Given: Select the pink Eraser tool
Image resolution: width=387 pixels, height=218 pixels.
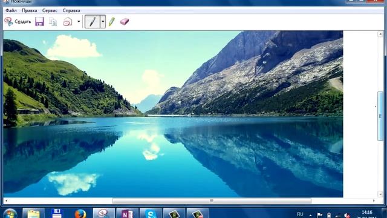Looking at the screenshot, I should point(125,22).
